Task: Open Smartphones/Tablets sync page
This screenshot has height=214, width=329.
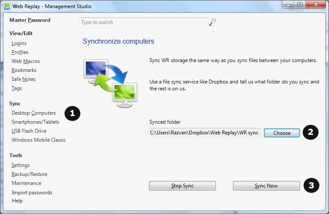Action: (35, 122)
